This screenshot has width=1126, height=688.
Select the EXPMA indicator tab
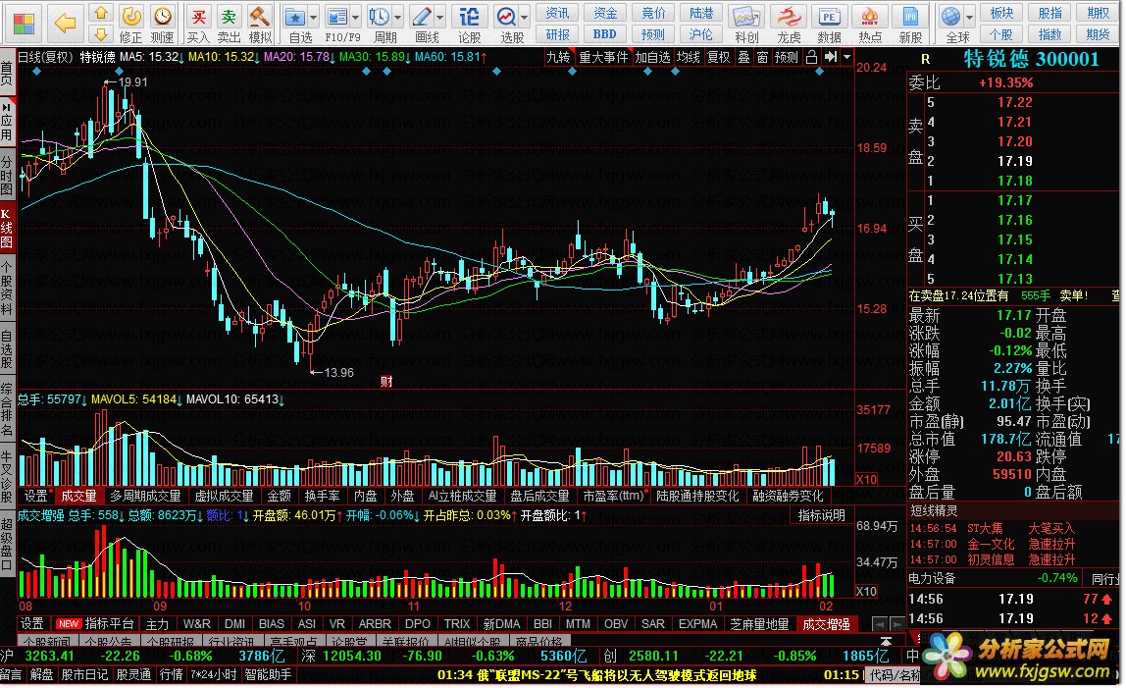tap(698, 624)
